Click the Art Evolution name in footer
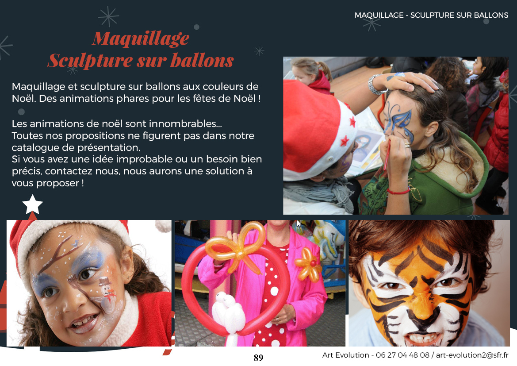Viewport: 517px width, 366px height. pyautogui.click(x=345, y=355)
